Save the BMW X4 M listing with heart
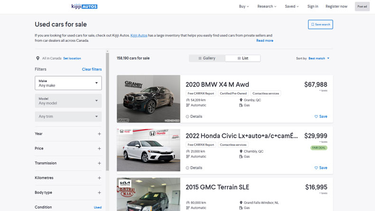The width and height of the screenshot is (375, 211). tap(321, 116)
